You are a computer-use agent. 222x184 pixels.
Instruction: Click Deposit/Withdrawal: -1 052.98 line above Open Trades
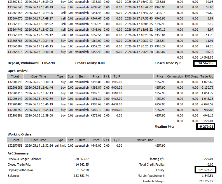click(x=31, y=63)
